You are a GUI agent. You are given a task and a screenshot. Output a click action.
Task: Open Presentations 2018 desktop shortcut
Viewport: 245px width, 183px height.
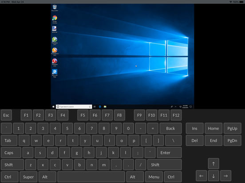point(55,52)
